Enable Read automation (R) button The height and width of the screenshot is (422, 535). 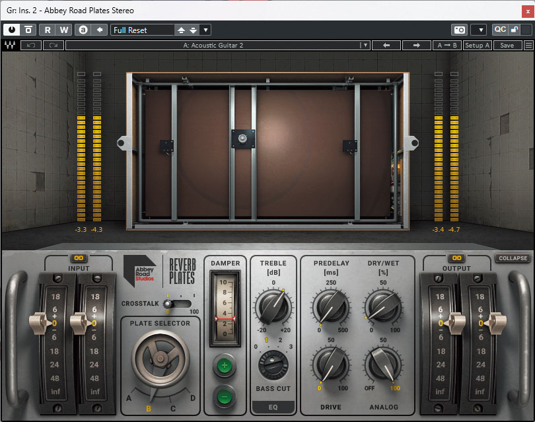[48, 30]
